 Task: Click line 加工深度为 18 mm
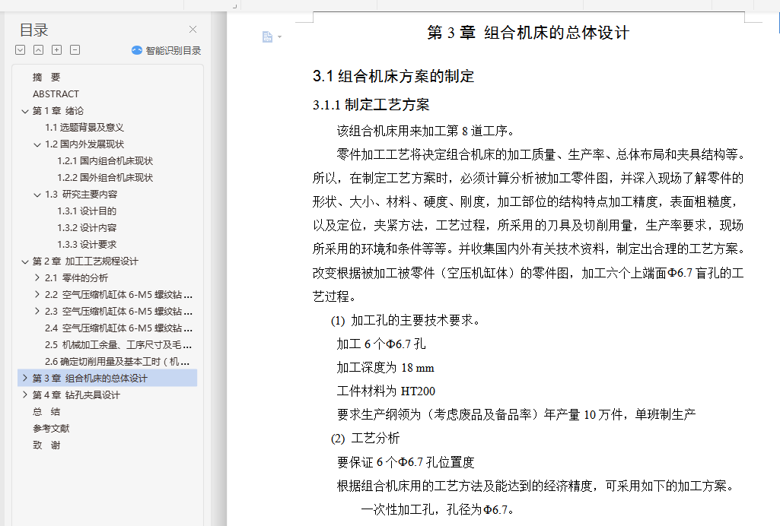tap(386, 368)
